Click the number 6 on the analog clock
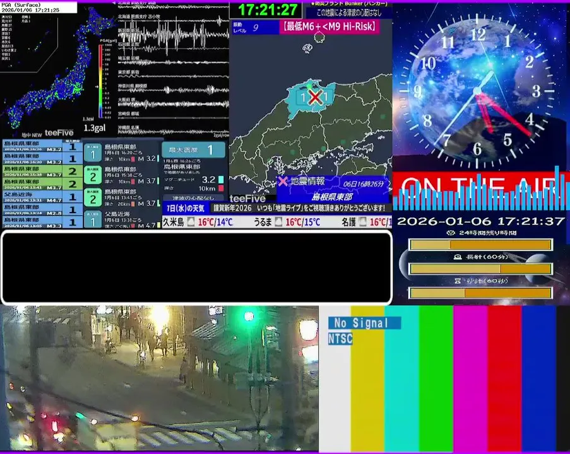This screenshot has height=454, width=570. 477,149
